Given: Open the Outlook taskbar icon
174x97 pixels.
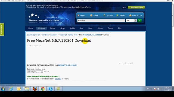Looking at the screenshot, I should 19,89.
